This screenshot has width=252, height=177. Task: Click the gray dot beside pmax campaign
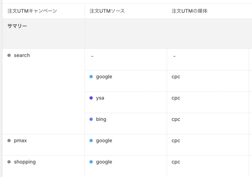[9, 141]
